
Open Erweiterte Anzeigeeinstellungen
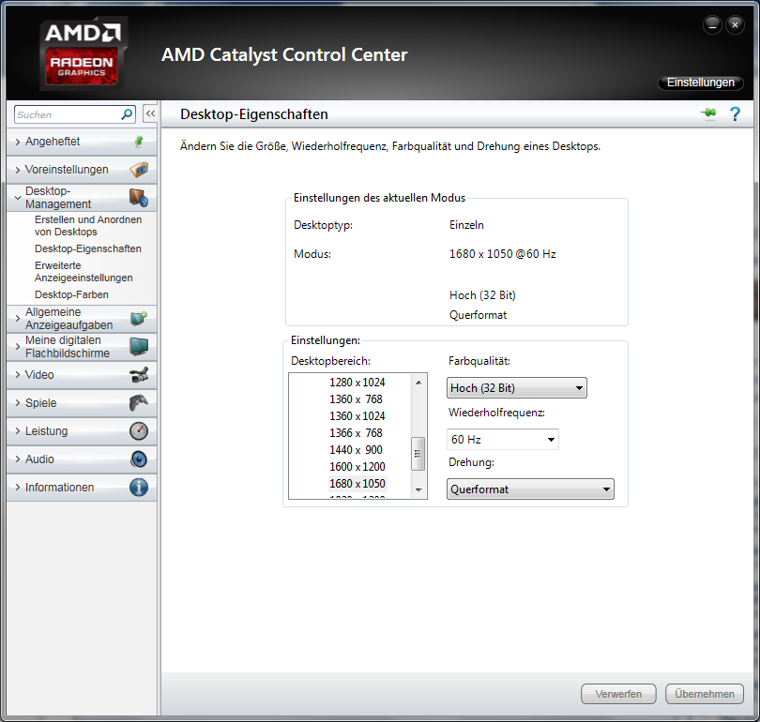pos(84,272)
